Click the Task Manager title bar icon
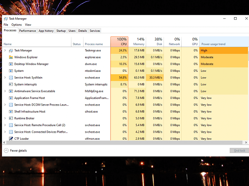The image size is (249, 186). [6, 19]
